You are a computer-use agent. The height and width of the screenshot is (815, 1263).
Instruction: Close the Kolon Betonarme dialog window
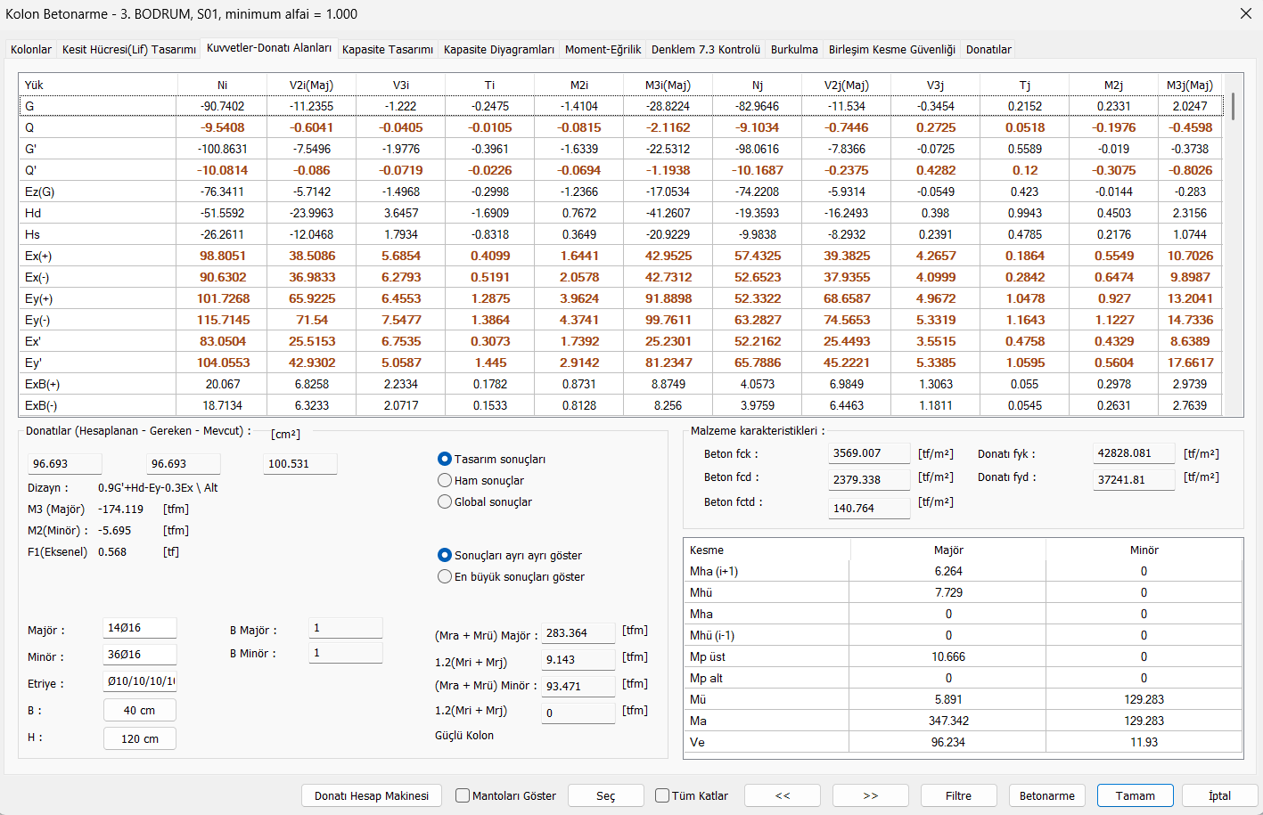[1245, 13]
